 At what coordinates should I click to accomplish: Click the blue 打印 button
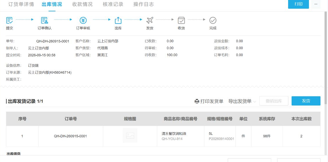click(298, 4)
